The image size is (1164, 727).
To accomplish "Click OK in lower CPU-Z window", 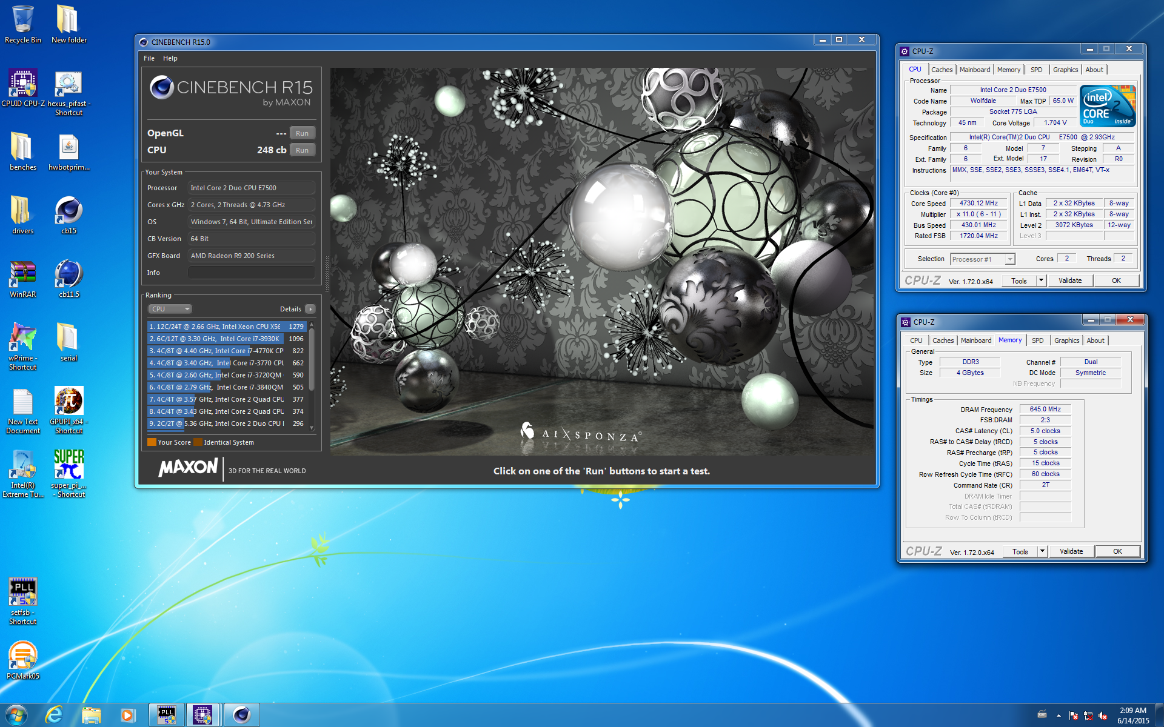I will tap(1117, 551).
